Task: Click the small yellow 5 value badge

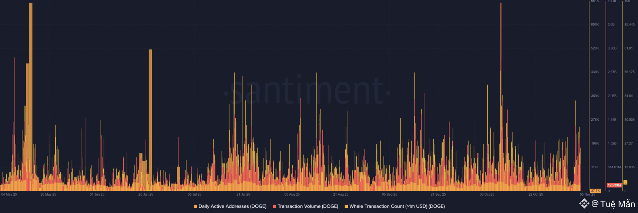Action: [625, 182]
